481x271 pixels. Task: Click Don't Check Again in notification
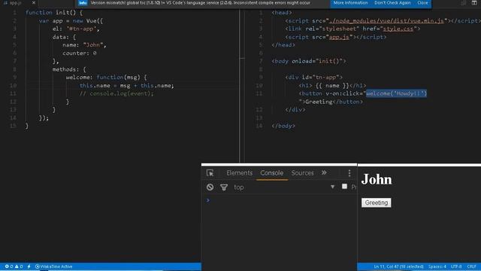click(x=392, y=3)
